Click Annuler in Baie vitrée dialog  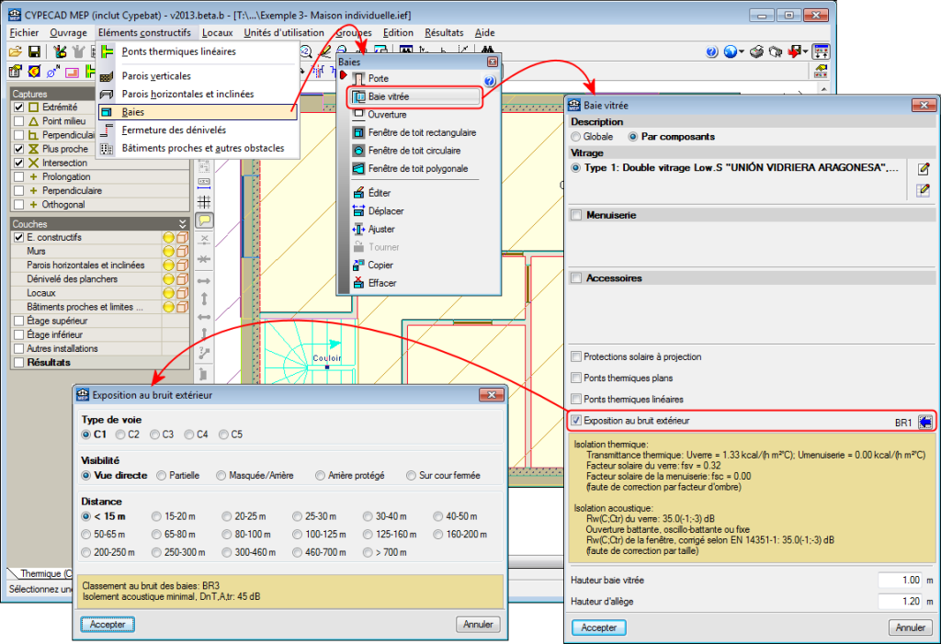click(x=910, y=627)
